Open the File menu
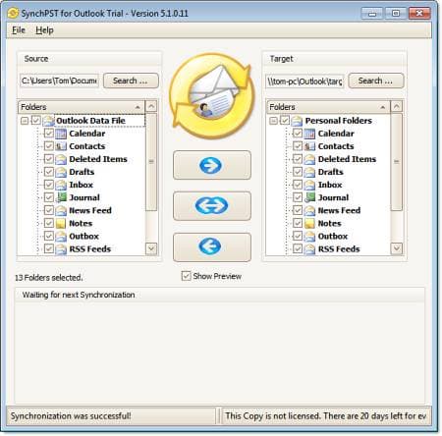 click(x=19, y=30)
